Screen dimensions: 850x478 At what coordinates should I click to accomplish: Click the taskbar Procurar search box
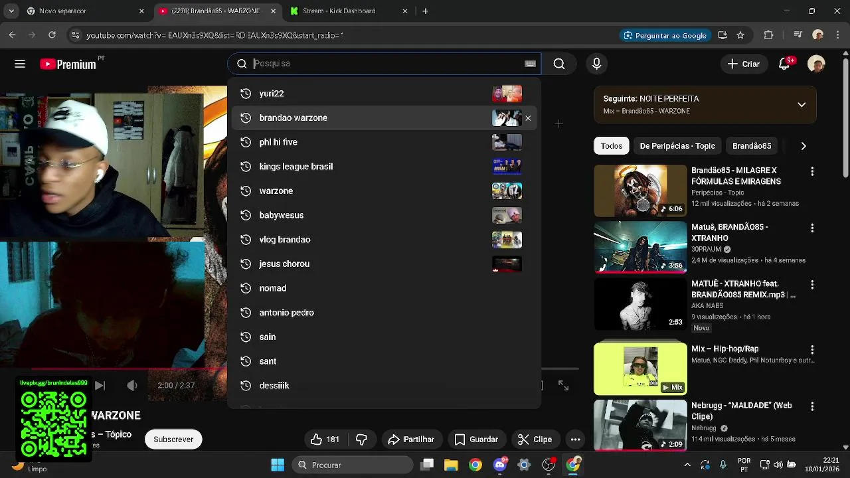pyautogui.click(x=353, y=465)
